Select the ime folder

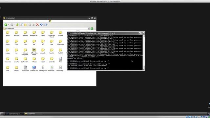[x=34, y=42]
